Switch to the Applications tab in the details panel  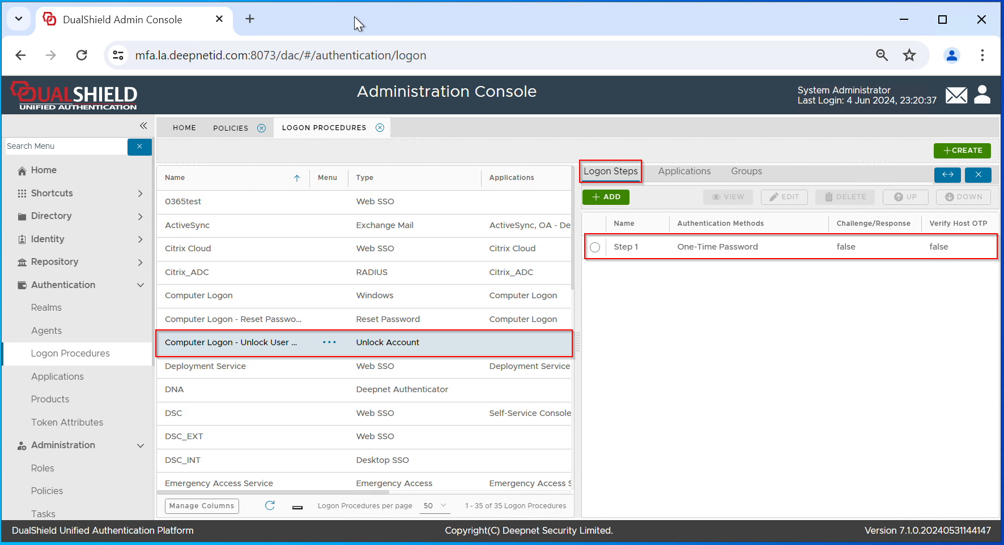click(684, 171)
